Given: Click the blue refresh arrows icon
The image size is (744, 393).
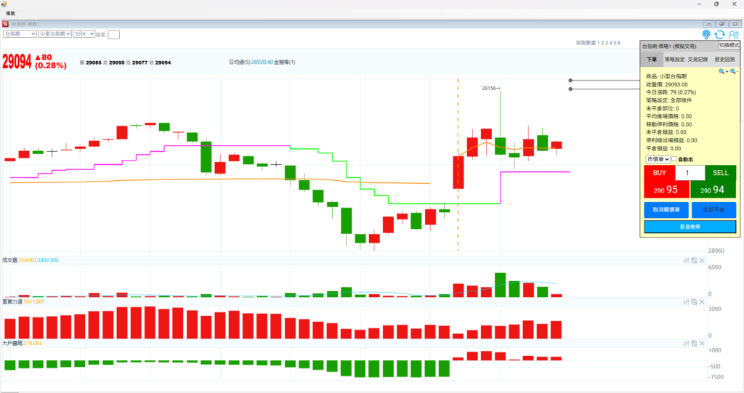Looking at the screenshot, I should [719, 34].
